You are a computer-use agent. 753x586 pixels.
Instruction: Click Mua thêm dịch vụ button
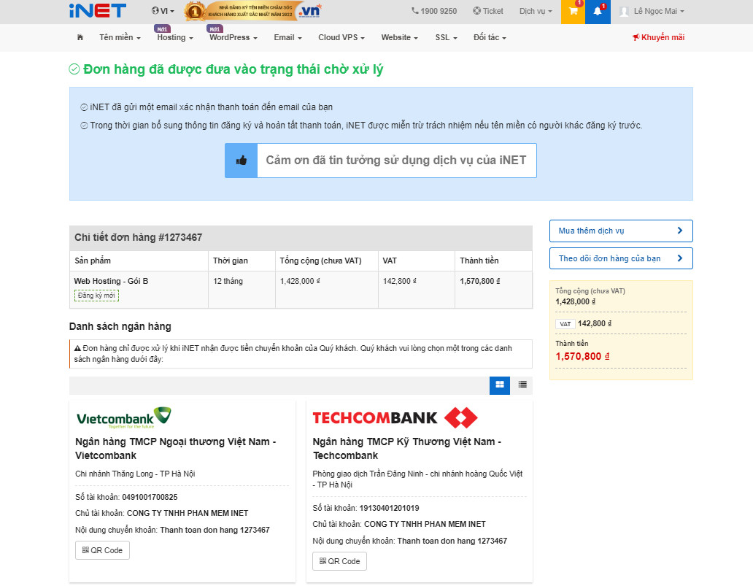point(620,231)
